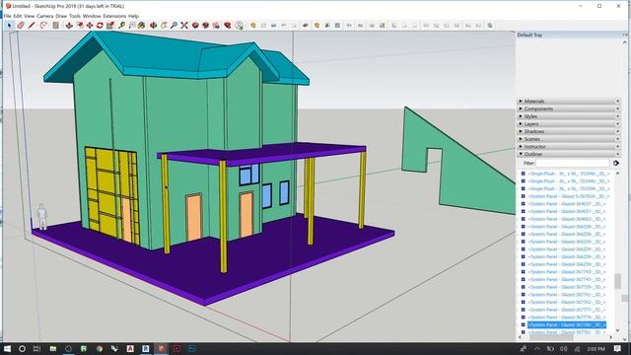
Task: Select the Select arrow tool
Action: coord(9,26)
